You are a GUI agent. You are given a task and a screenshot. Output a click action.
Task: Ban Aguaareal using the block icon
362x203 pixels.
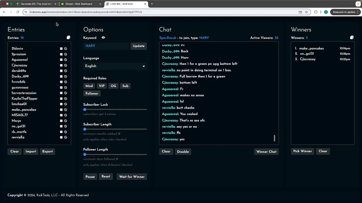point(65,60)
